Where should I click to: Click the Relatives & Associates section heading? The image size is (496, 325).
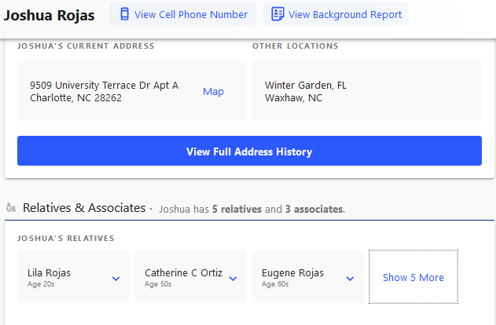[x=84, y=208]
